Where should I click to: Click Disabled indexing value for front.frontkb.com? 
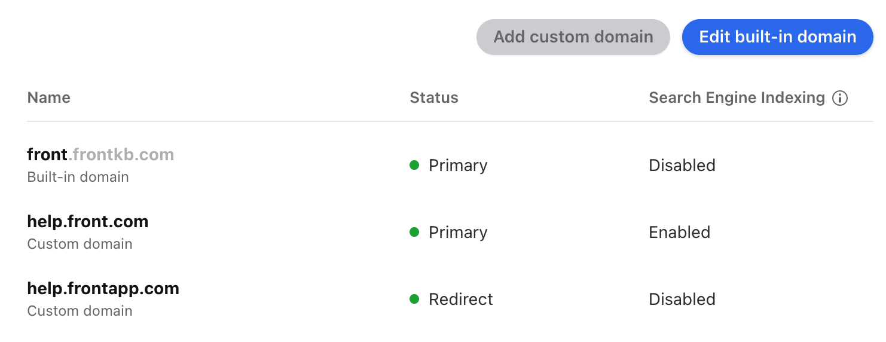(682, 165)
